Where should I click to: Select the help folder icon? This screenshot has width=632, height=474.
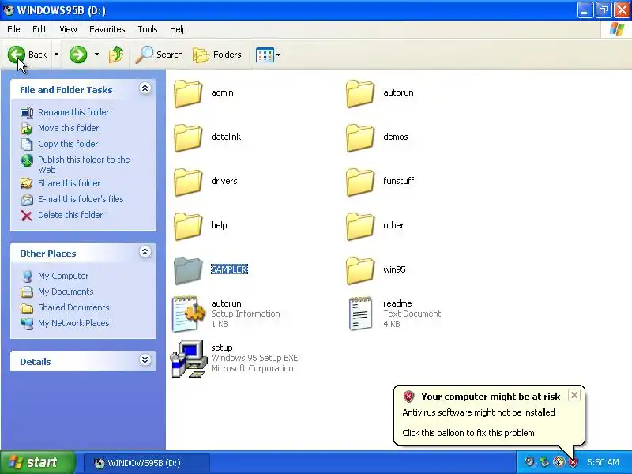188,227
